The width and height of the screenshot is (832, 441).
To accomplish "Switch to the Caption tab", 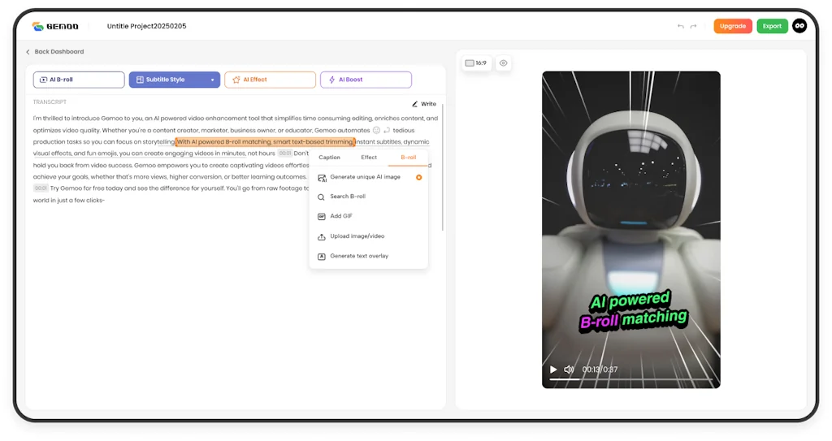I will pos(329,158).
